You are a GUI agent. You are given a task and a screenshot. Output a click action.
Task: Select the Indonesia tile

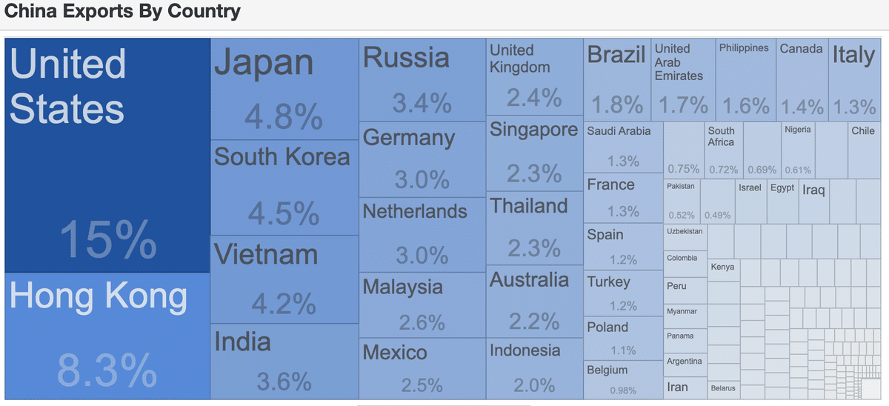click(534, 369)
